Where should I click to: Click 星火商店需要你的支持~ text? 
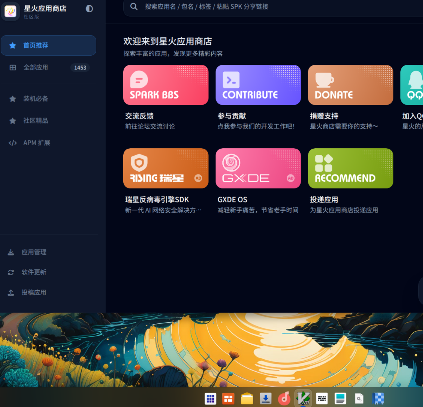tap(344, 126)
